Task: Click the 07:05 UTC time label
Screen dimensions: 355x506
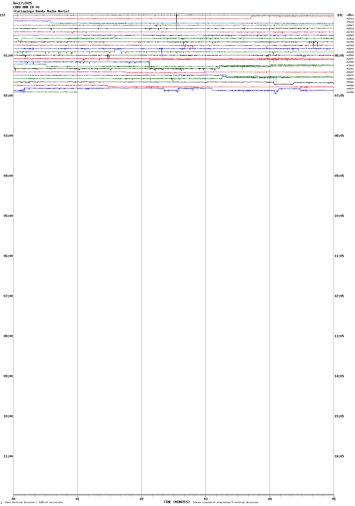Action: coord(339,96)
